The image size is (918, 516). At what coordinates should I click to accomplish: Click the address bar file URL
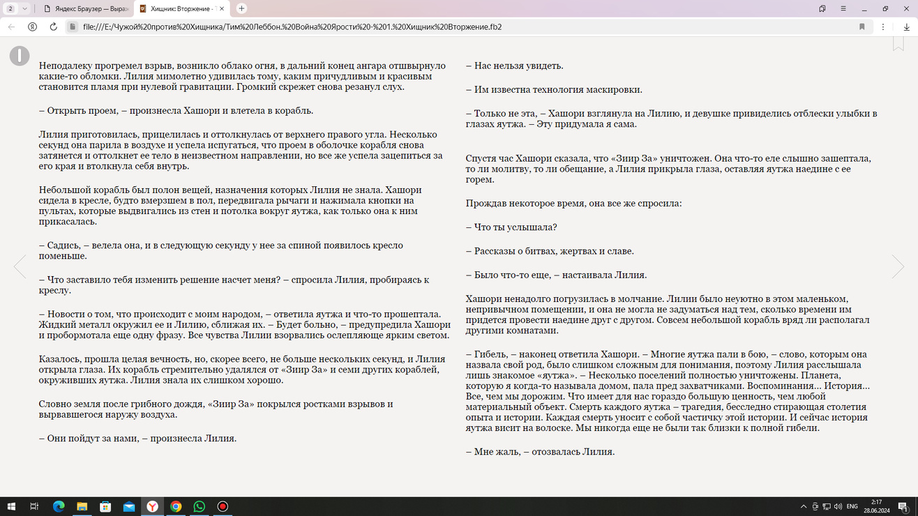[293, 26]
